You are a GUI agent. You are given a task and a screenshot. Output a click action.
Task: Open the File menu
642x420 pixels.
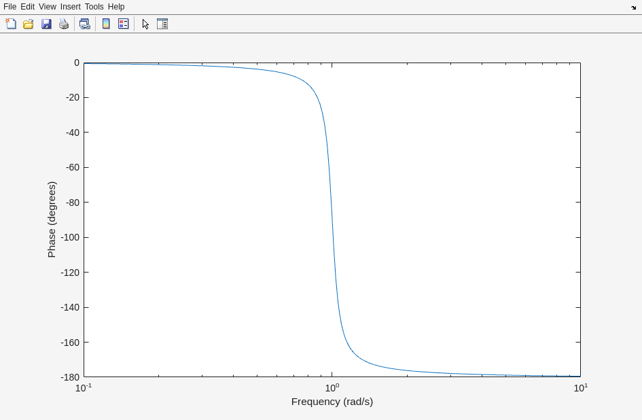[10, 7]
